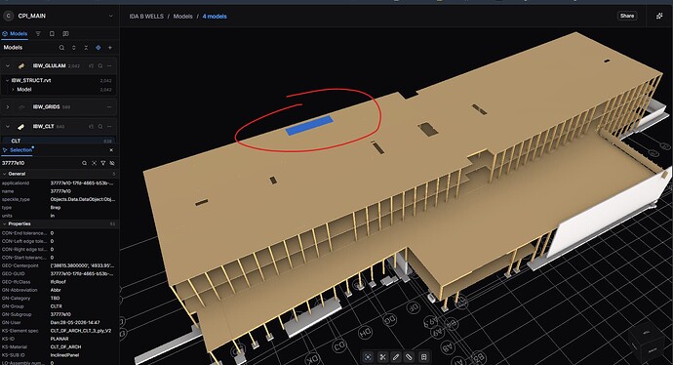The width and height of the screenshot is (673, 365).
Task: Select the blue highlighted roof panel
Action: 309,125
